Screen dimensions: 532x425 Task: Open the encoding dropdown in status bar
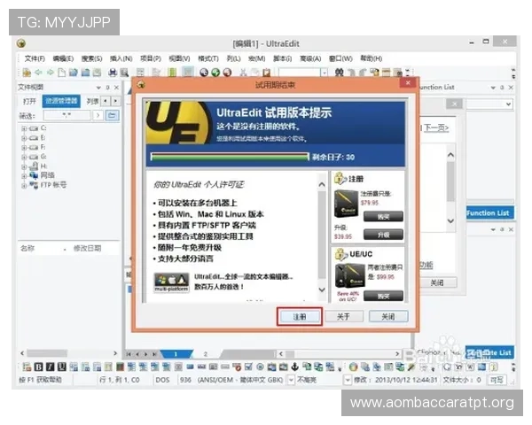[x=291, y=380]
